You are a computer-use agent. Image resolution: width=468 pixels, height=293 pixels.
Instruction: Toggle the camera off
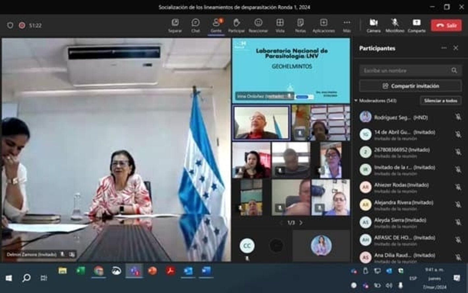click(x=373, y=25)
